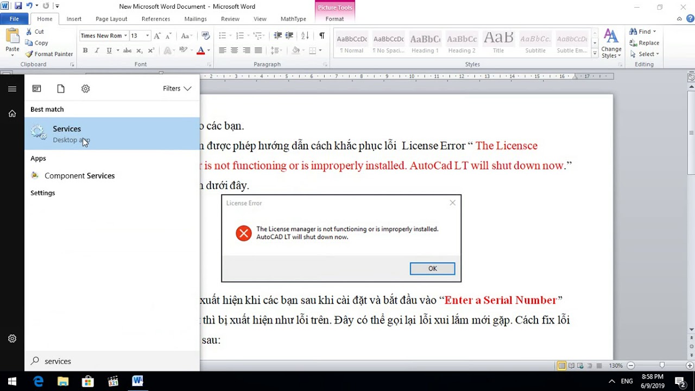Click the Apps filter icon in search panel

tap(36, 89)
